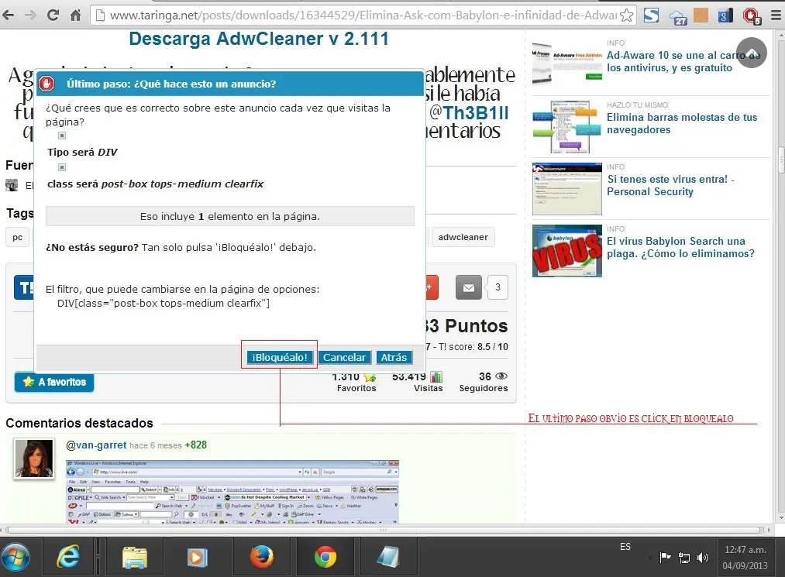Viewport: 785px width, 577px height.
Task: Open the Action Center flag icon
Action: pos(666,557)
